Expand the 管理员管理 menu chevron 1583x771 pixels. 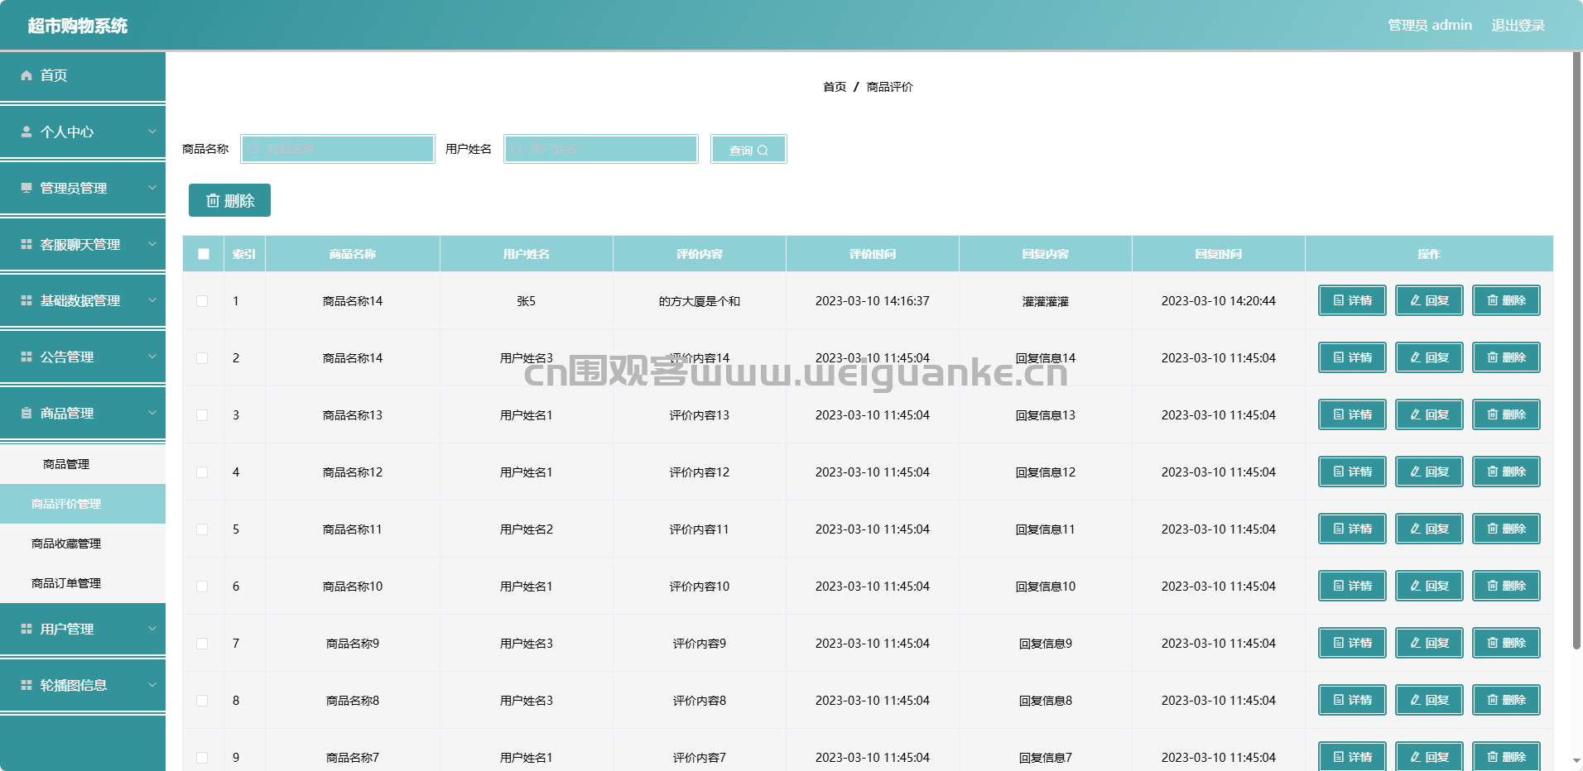(152, 187)
